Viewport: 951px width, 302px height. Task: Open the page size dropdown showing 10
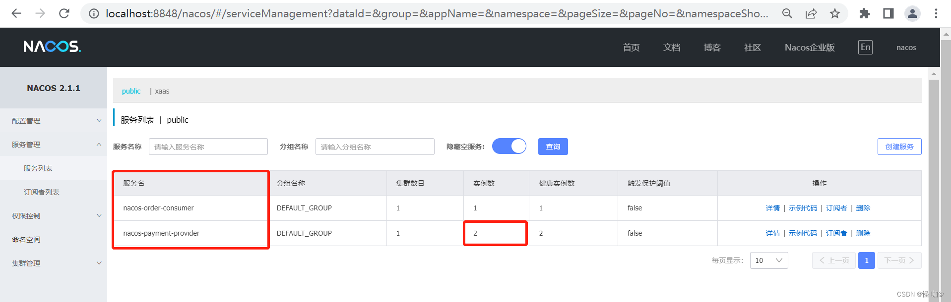tap(768, 260)
